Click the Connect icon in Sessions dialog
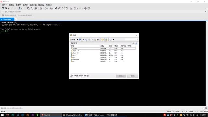Screen dimensions: 208x117 (x=80, y=40)
